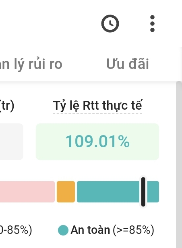This screenshot has height=248, width=182.
Task: Click the (tr) column header text
Action: 7,106
